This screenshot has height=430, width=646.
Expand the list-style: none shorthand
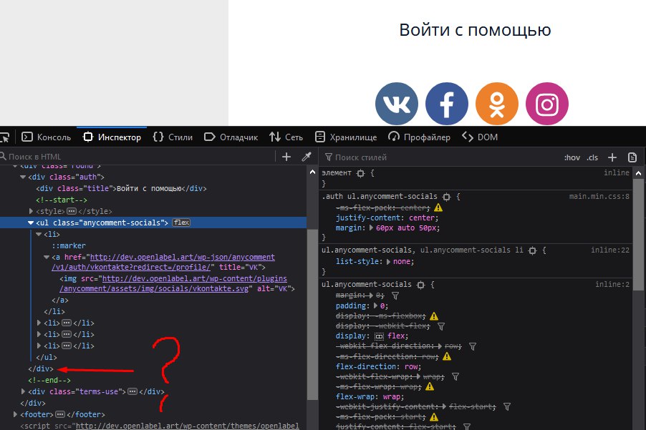(388, 262)
